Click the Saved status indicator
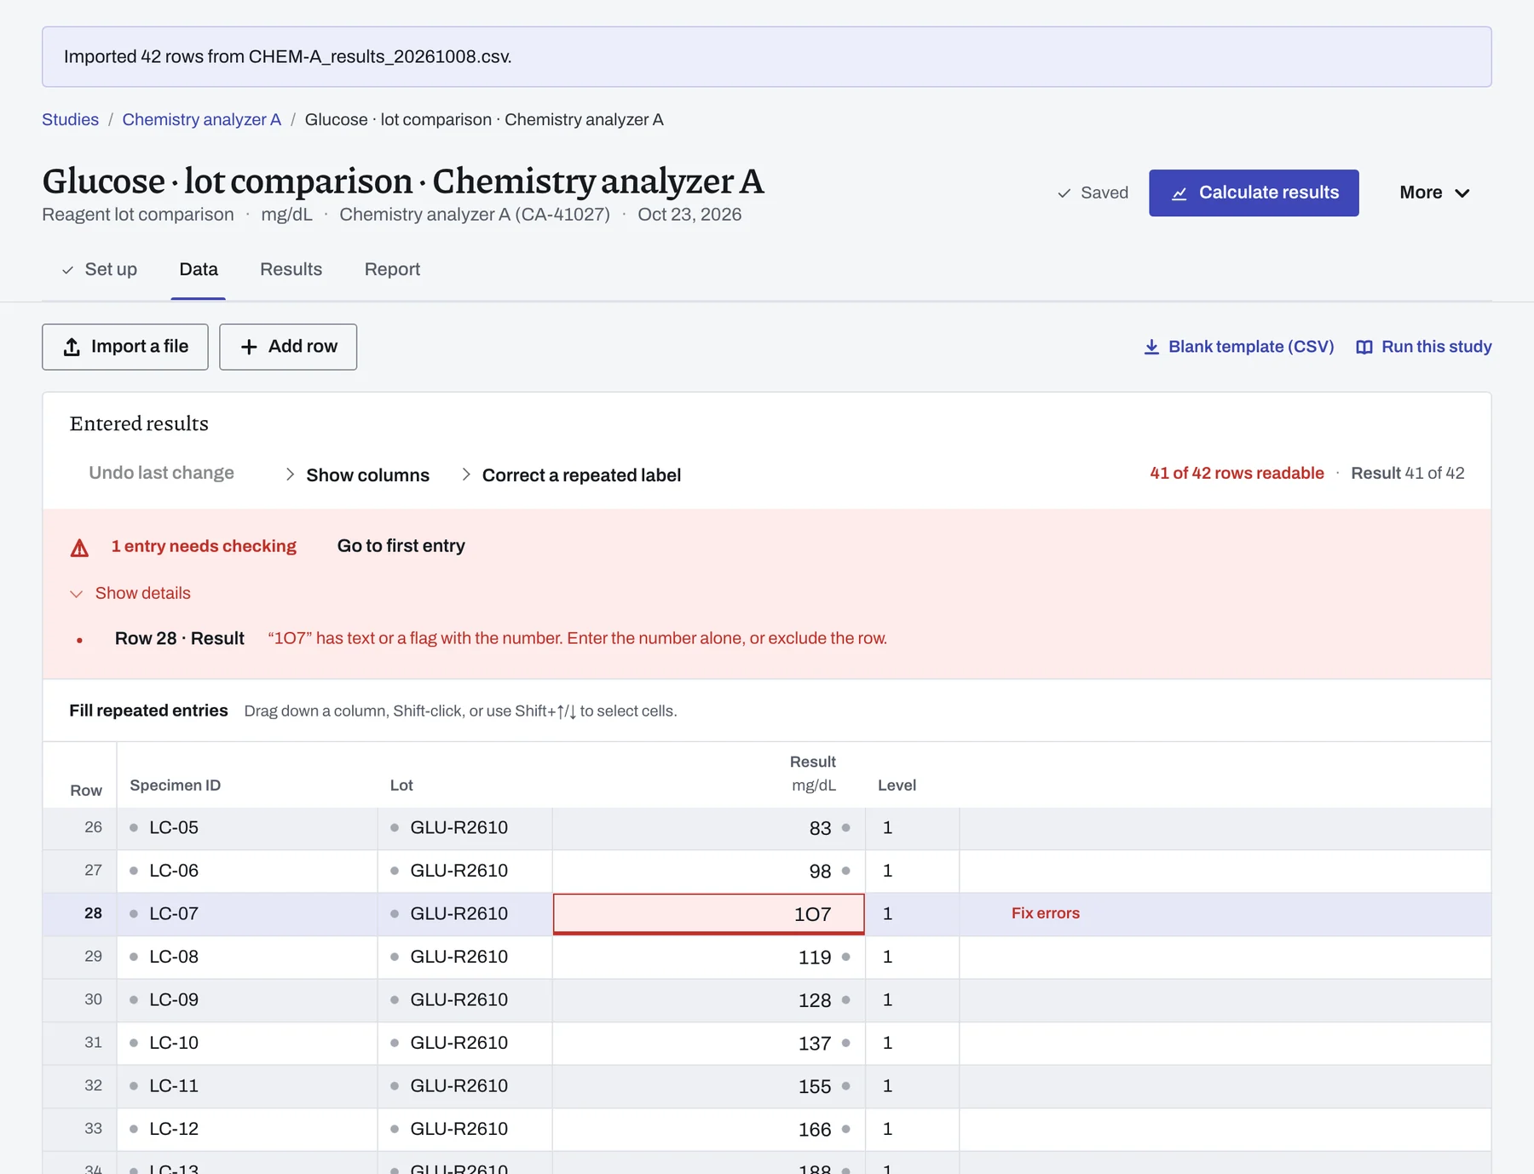Image resolution: width=1534 pixels, height=1174 pixels. point(1093,193)
